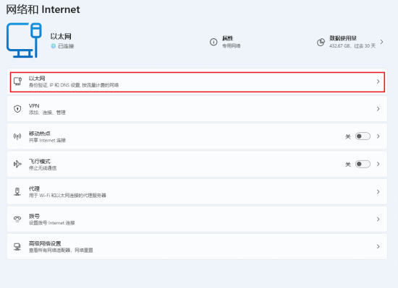The height and width of the screenshot is (288, 398).
Task: Click the 代理 row title
Action: pyautogui.click(x=34, y=188)
